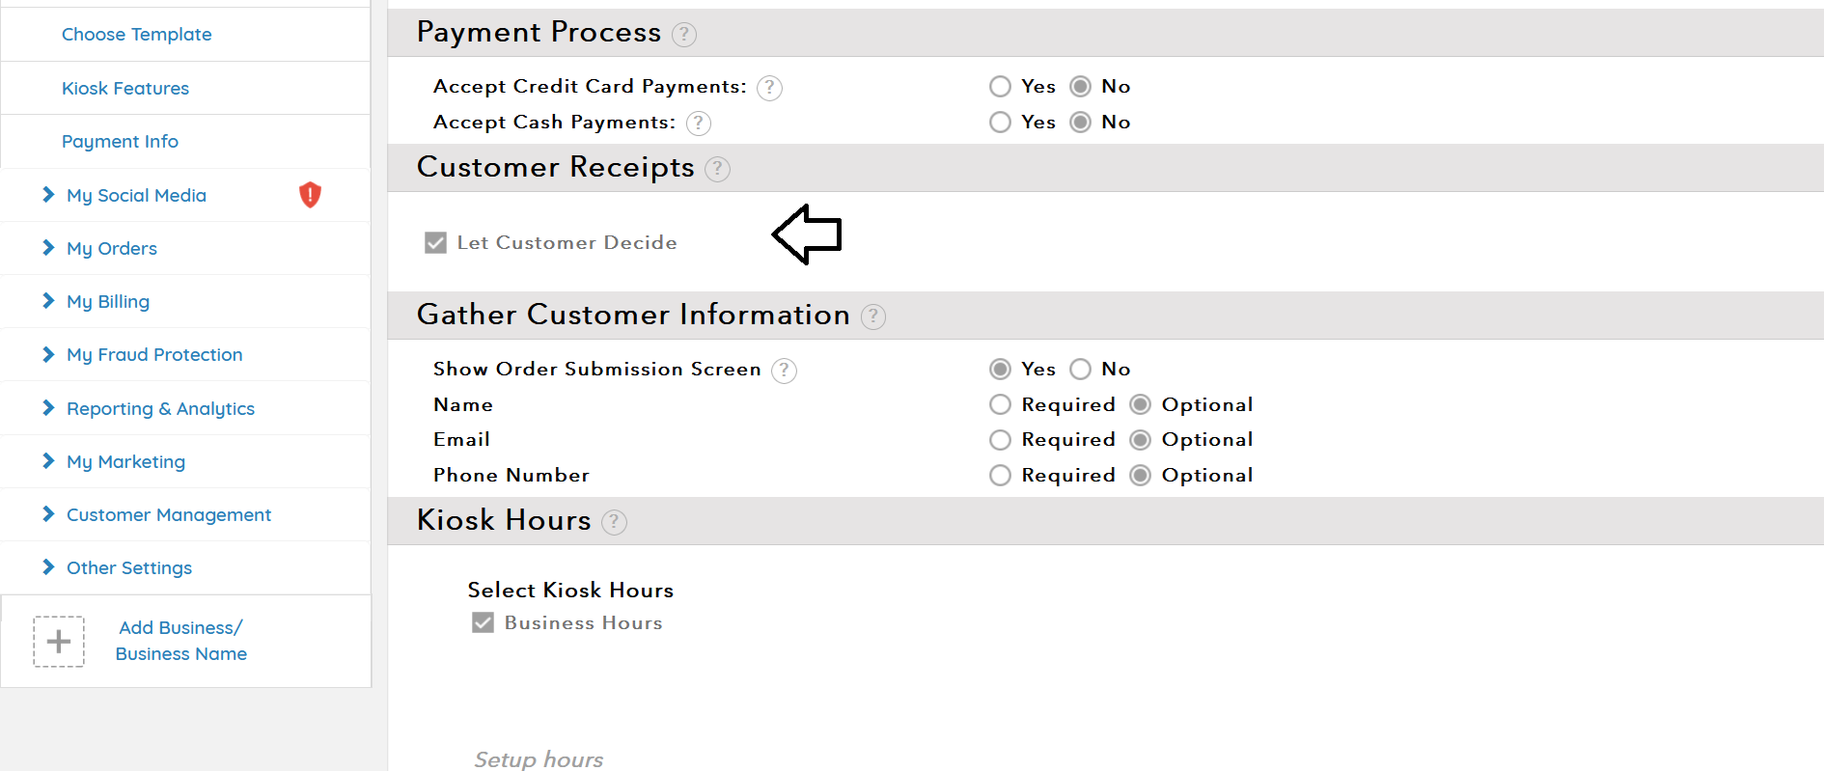The height and width of the screenshot is (771, 1824).
Task: Uncheck the Business Hours checkbox
Action: tap(484, 622)
